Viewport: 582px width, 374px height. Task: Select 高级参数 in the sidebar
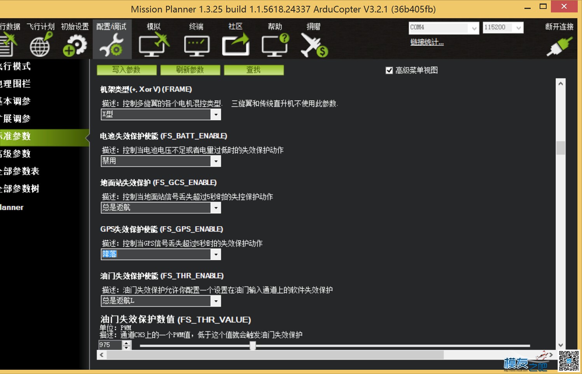15,154
